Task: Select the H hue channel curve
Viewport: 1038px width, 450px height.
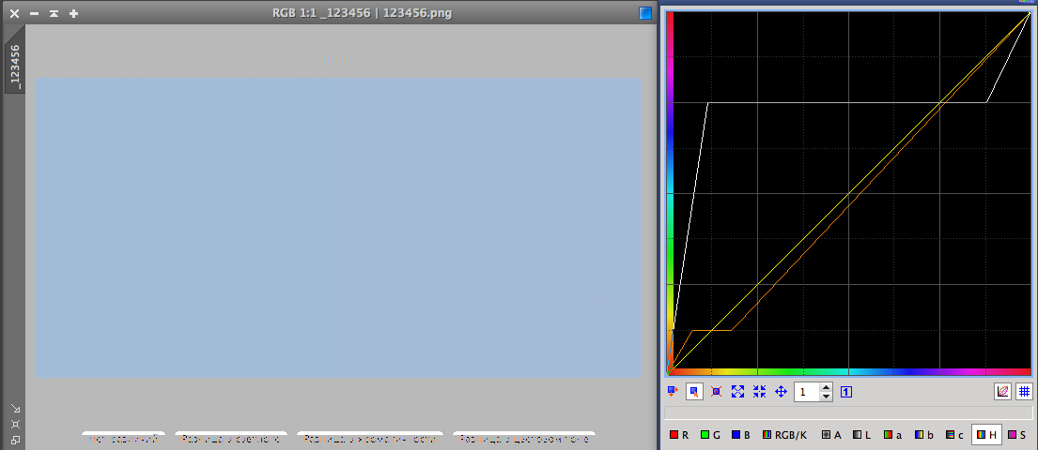Action: coord(986,435)
